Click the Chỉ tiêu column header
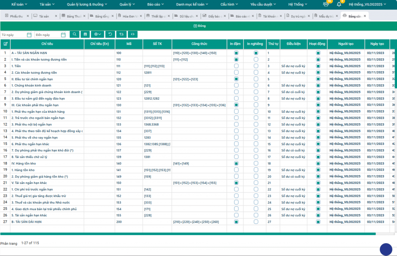Viewport: 397px width, 256px height. [47, 44]
